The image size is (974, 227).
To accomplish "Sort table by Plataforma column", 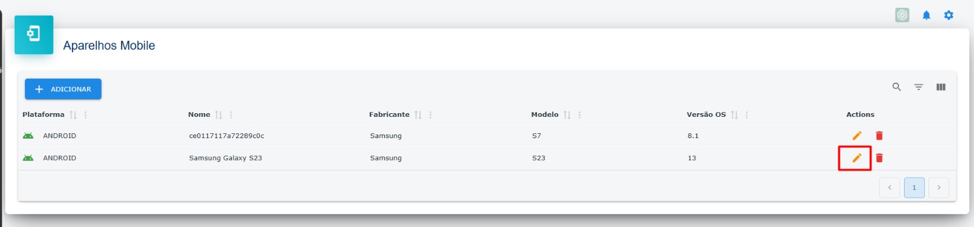I will pos(73,114).
